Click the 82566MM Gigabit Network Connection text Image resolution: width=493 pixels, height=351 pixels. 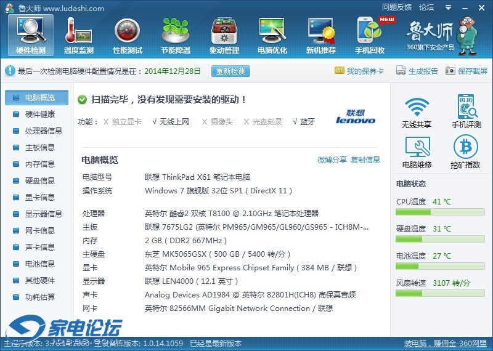[x=238, y=309]
